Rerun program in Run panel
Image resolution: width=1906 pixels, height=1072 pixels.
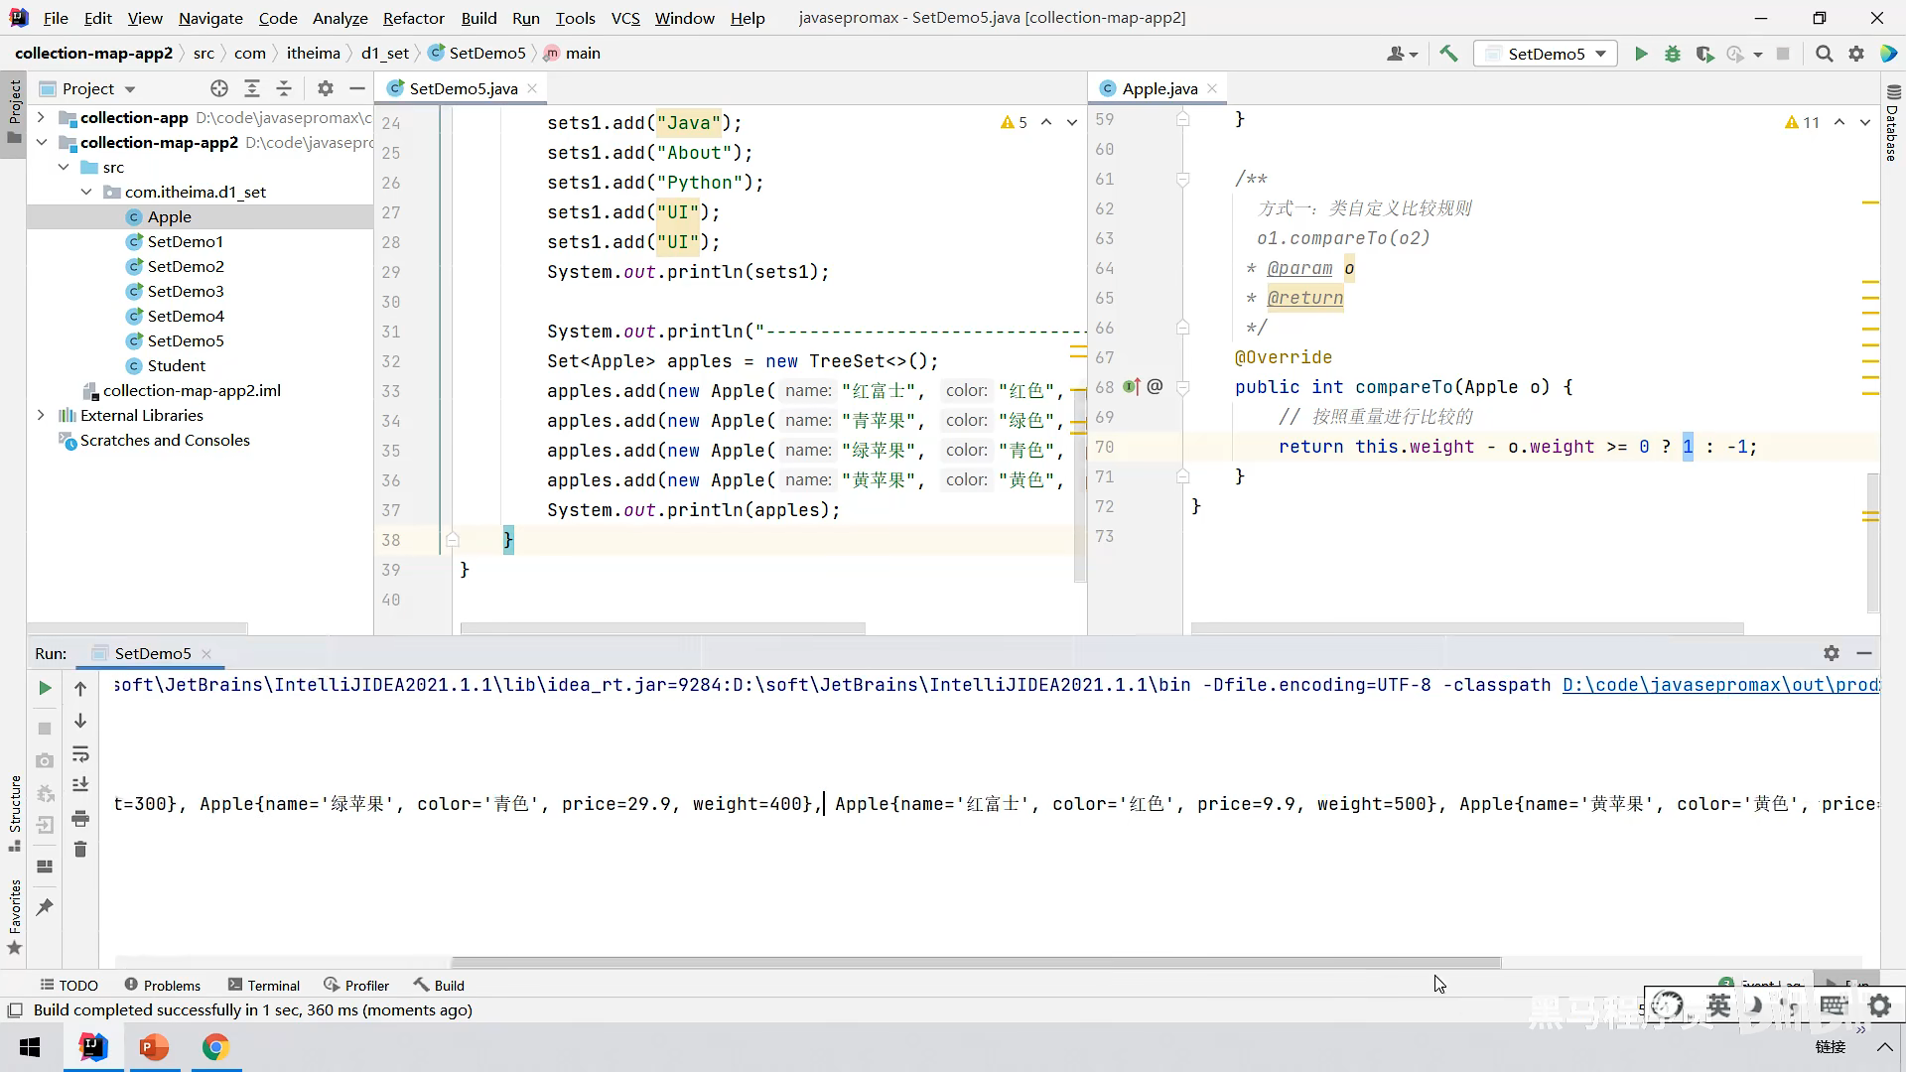click(45, 688)
